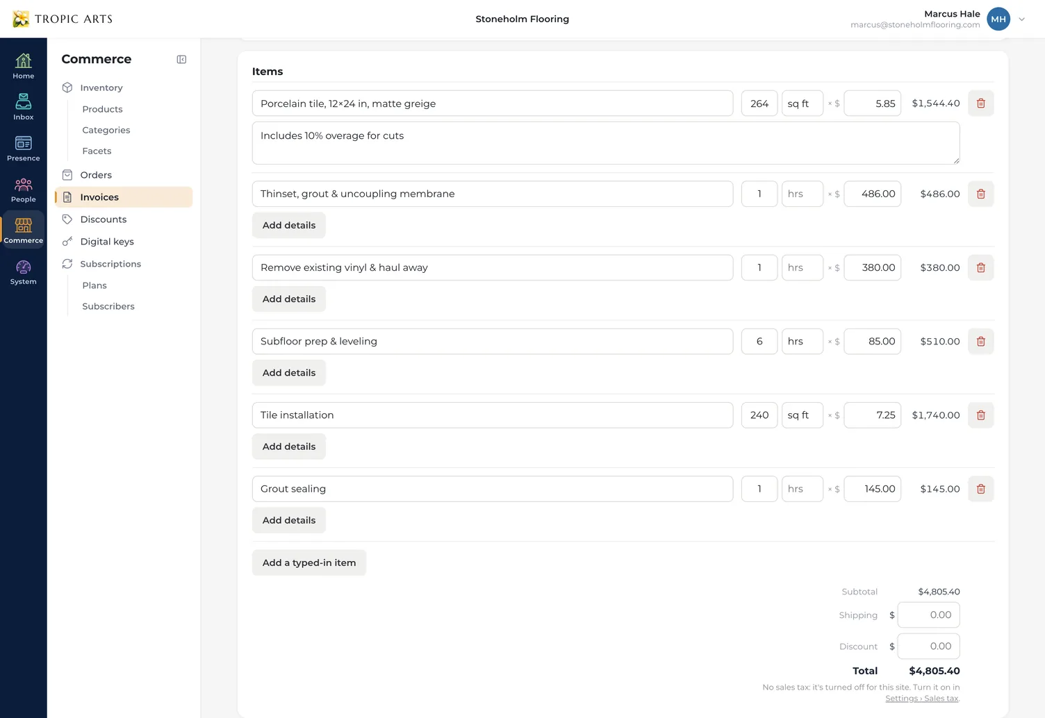Open the System gauge icon
This screenshot has height=718, width=1045.
pyautogui.click(x=23, y=272)
